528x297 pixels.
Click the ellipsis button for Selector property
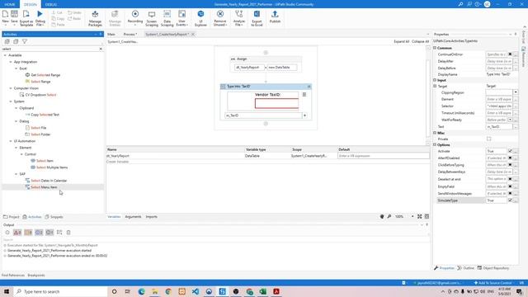515,106
